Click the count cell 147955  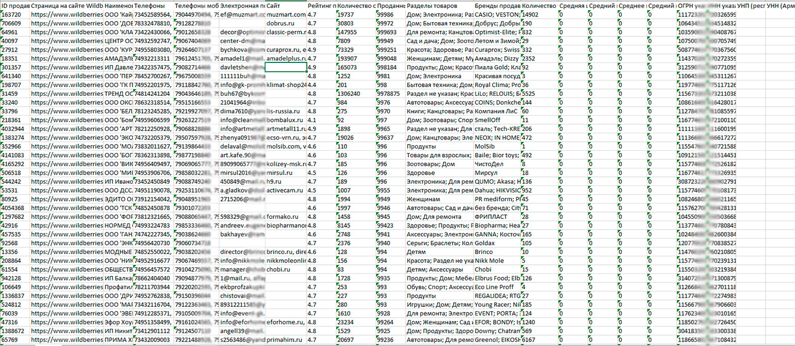click(355, 32)
